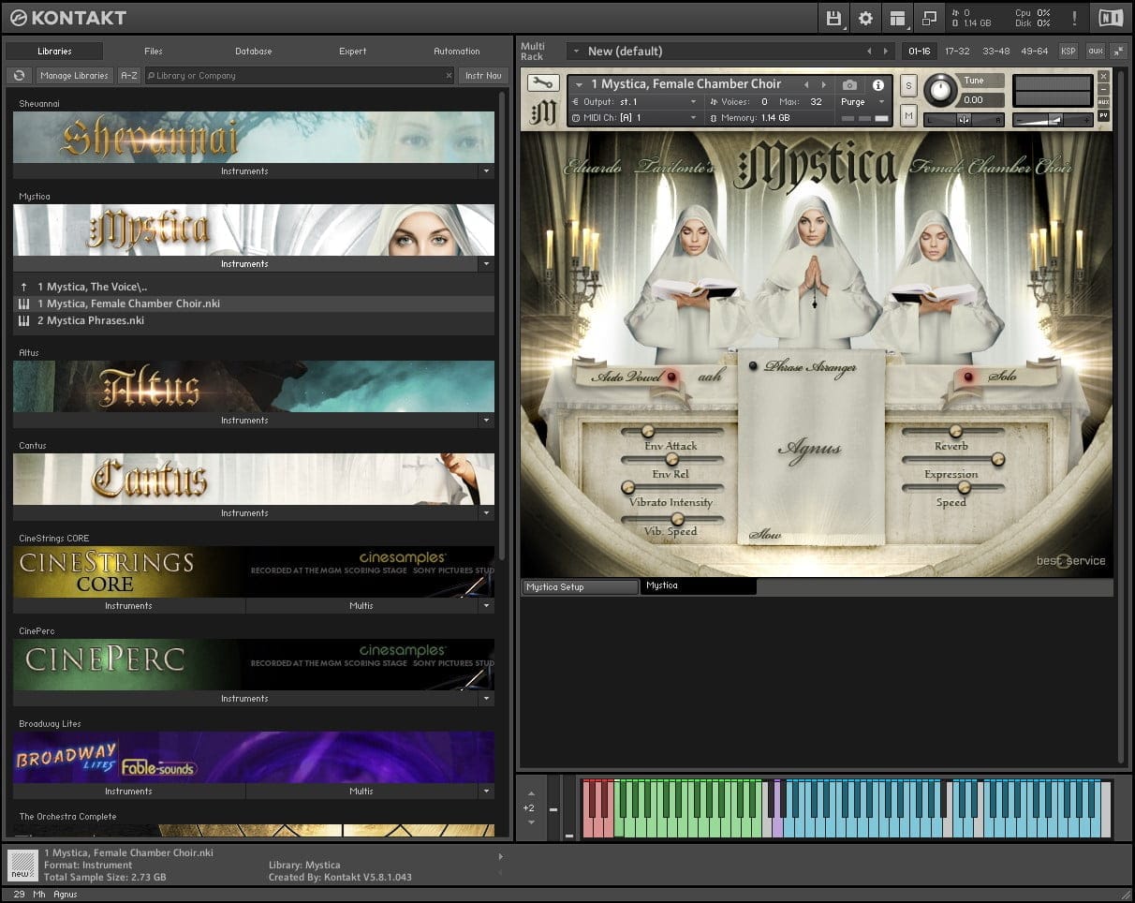Solo the instrument with the S button
1135x903 pixels.
907,85
